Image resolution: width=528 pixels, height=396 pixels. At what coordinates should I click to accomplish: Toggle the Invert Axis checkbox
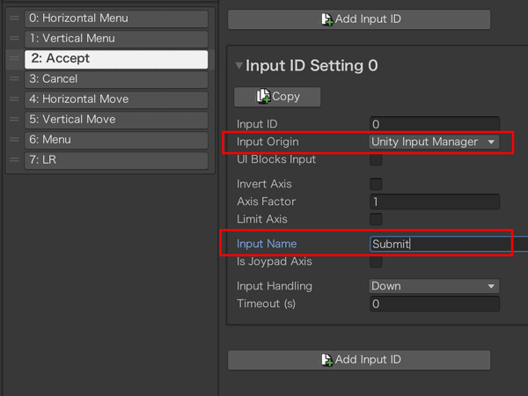(x=376, y=184)
